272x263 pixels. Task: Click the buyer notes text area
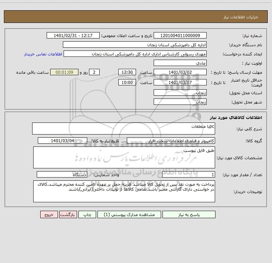pos(124,191)
